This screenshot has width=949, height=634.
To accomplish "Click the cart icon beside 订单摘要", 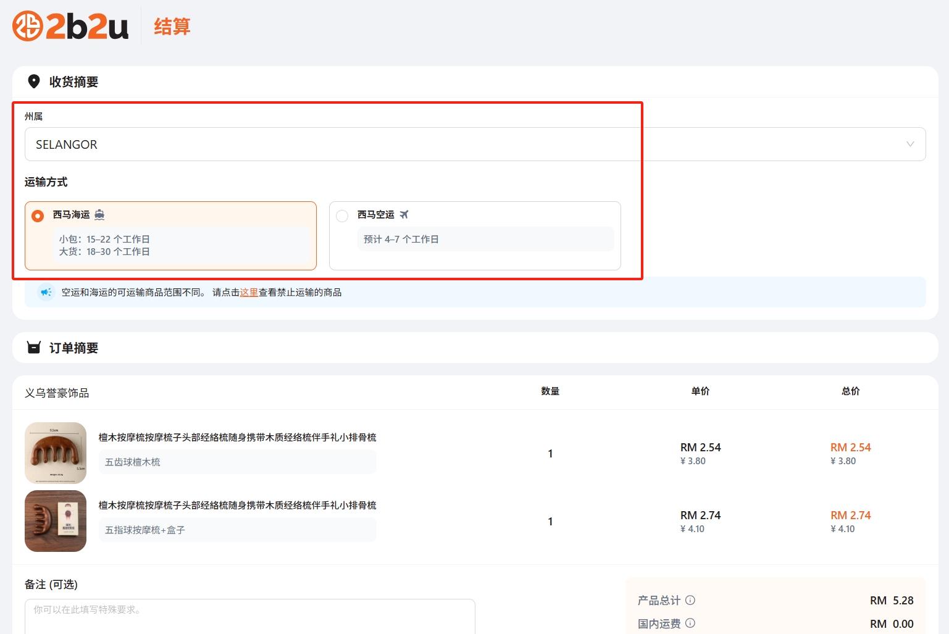I will 34,347.
